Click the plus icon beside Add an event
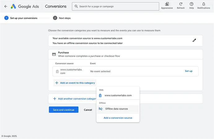 pyautogui.click(x=57, y=83)
